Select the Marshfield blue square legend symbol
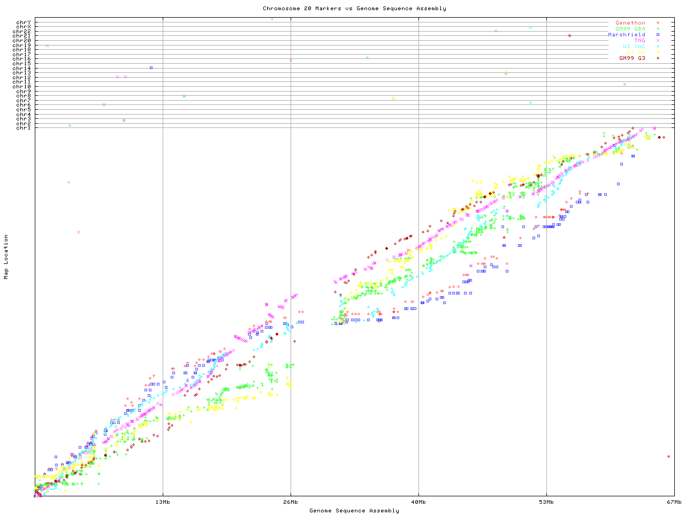Screen dimensions: 685x514 coord(658,35)
